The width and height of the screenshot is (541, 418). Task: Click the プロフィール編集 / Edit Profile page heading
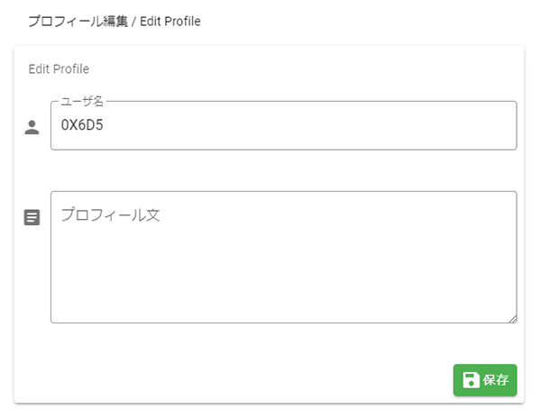[115, 22]
